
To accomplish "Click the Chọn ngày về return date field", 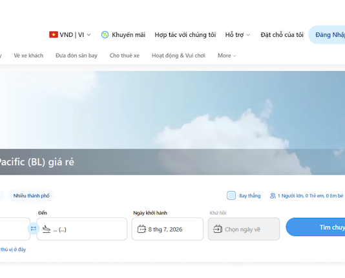I will pos(244,229).
